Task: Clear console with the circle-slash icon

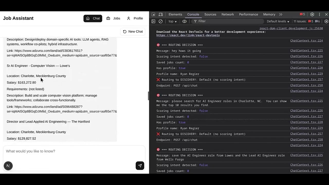Action: (x=161, y=21)
